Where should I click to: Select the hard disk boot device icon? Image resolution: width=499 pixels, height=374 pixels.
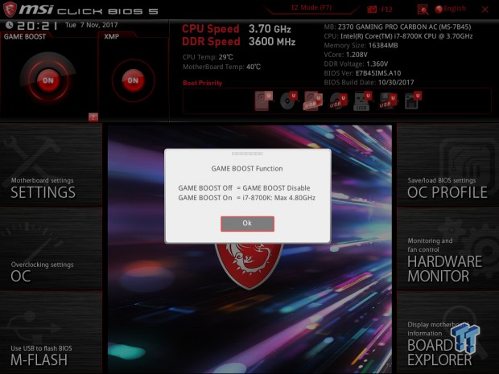point(263,101)
